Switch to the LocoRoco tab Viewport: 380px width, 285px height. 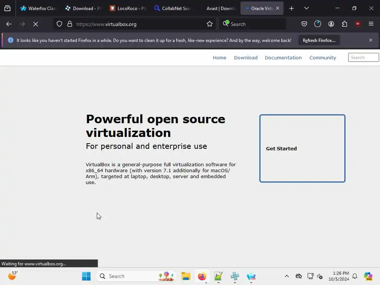tap(128, 9)
